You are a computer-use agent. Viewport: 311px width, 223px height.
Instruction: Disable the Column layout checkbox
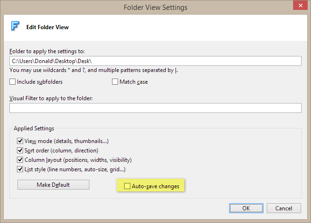(20, 160)
